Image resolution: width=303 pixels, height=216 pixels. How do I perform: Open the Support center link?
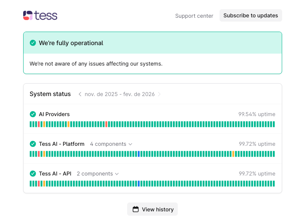[194, 16]
